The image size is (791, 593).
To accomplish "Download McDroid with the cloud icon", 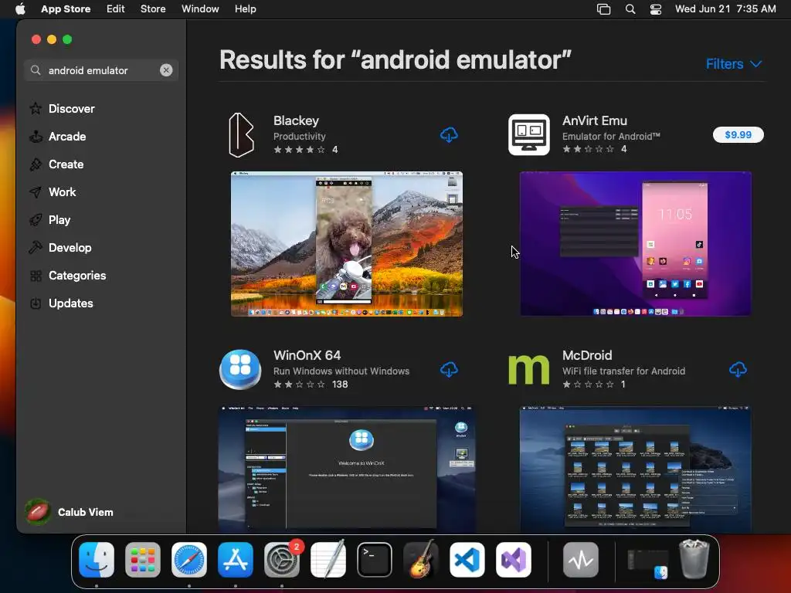I will (x=738, y=370).
